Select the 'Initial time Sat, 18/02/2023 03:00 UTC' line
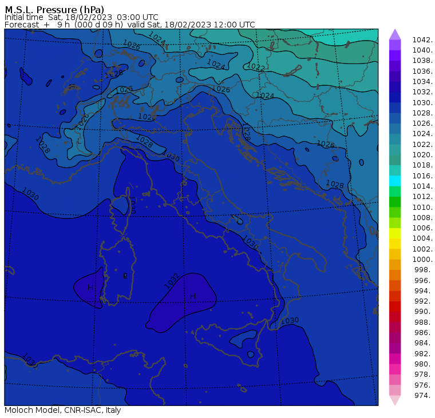Image resolution: width=435 pixels, height=418 pixels. 81,17
